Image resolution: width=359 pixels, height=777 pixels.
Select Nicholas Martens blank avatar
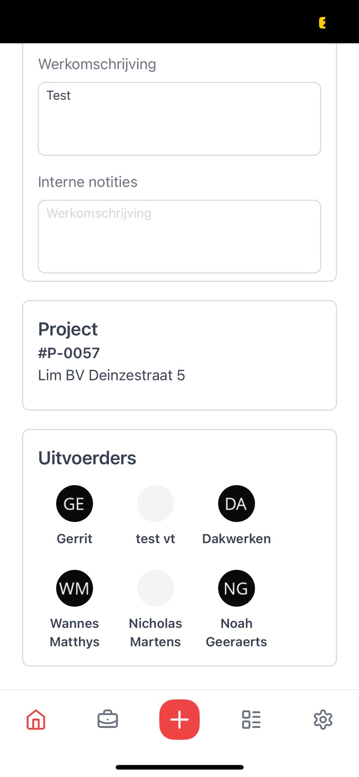tap(156, 588)
